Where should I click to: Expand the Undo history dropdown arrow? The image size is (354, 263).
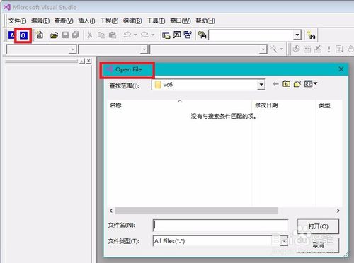pos(135,35)
